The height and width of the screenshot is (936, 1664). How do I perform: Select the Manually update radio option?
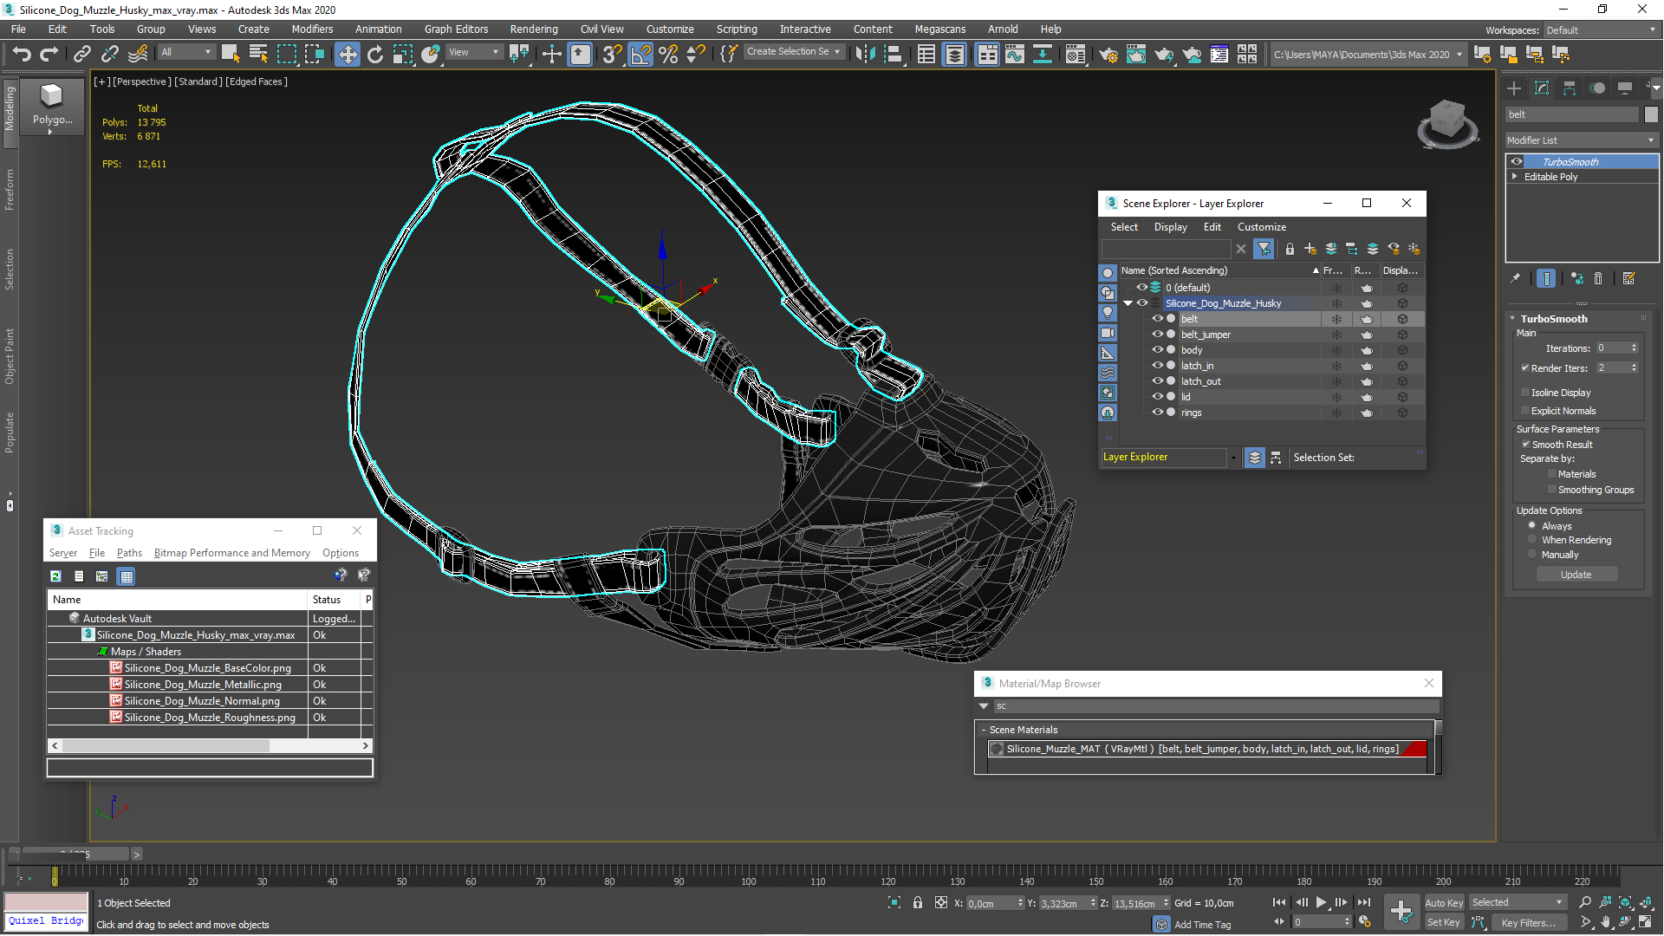tap(1532, 555)
